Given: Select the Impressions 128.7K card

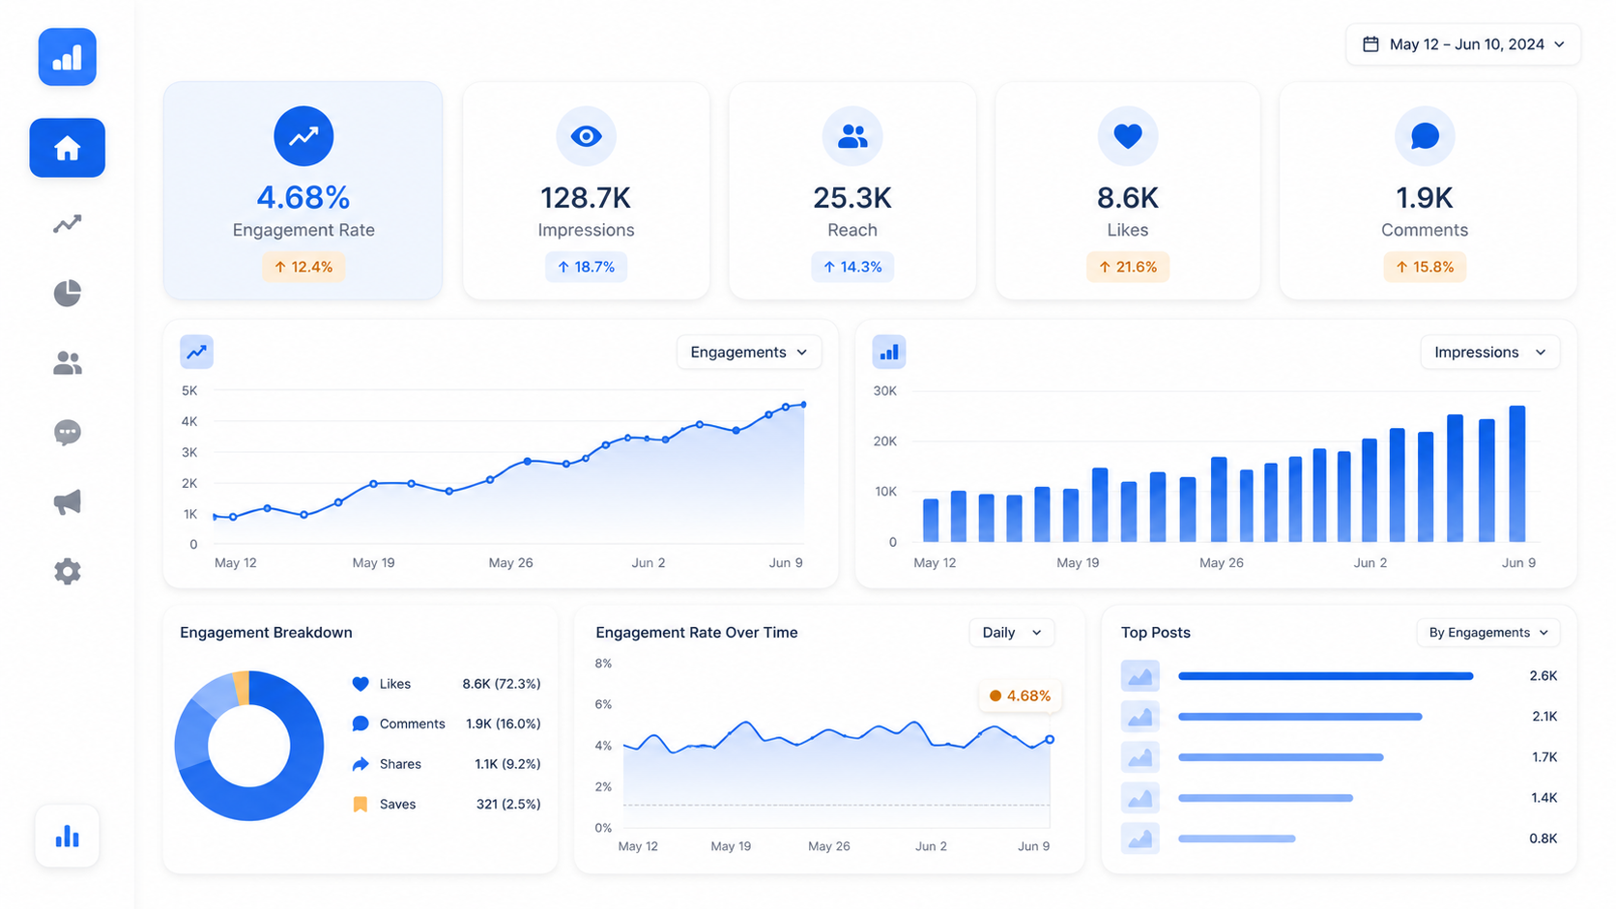Looking at the screenshot, I should click(x=586, y=190).
